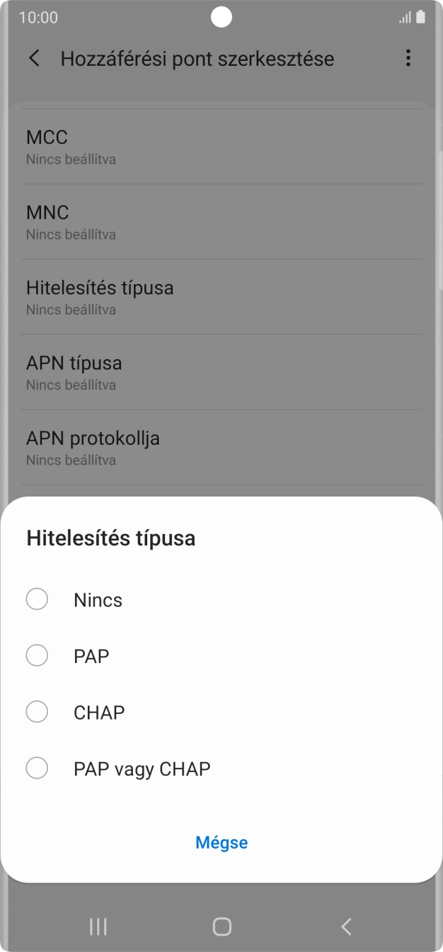Open the APN protokollja setting
443x952 pixels.
[x=221, y=446]
